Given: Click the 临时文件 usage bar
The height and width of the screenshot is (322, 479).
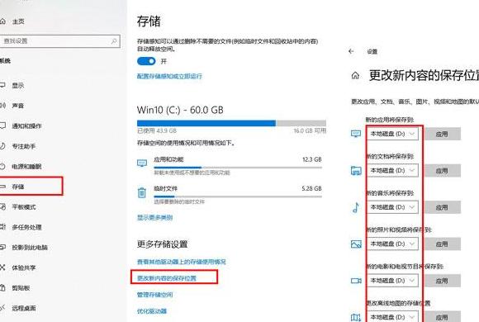Looking at the screenshot, I should [238, 197].
